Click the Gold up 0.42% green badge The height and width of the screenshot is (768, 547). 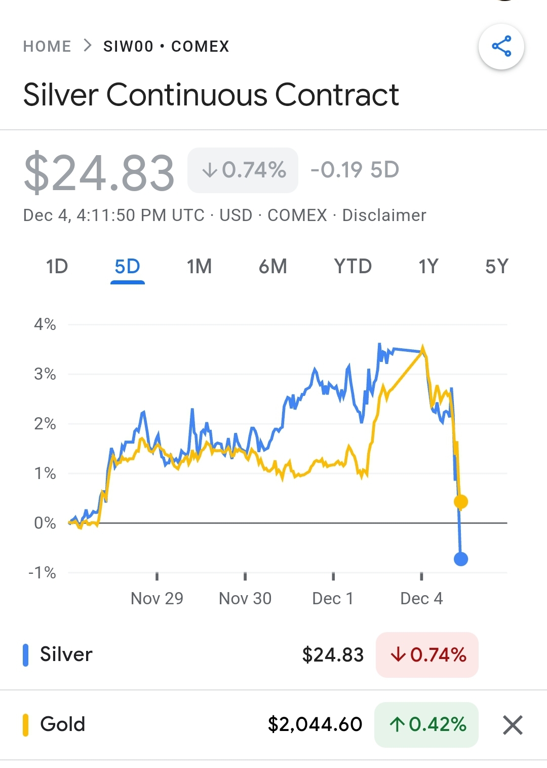click(x=426, y=724)
